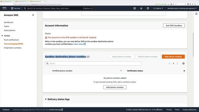Click the Feedback link in footer
Screen dimensions: 199x112
pos(6,110)
